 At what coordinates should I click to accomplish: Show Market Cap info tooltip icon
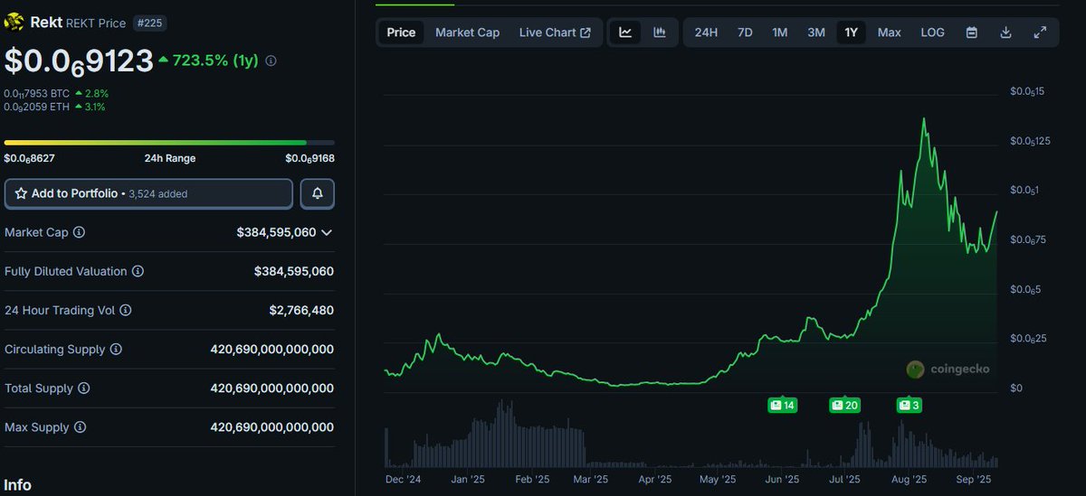(79, 232)
